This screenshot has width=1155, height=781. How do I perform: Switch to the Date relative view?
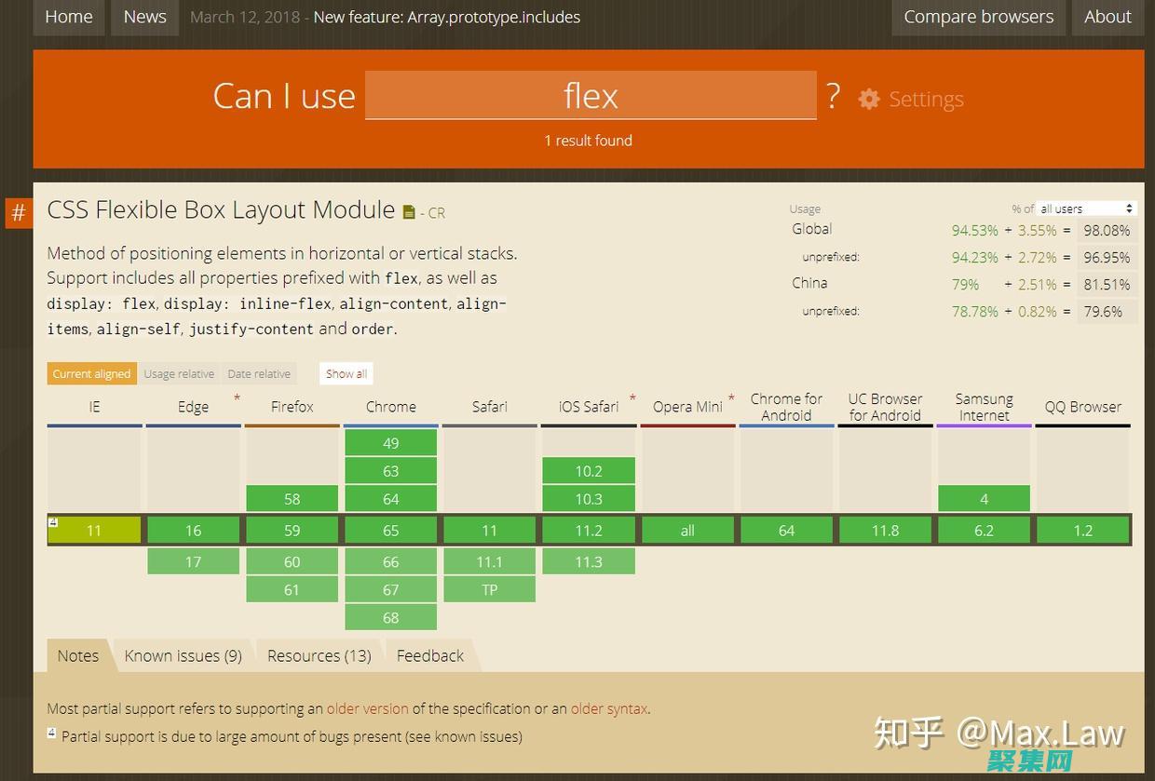(x=259, y=372)
